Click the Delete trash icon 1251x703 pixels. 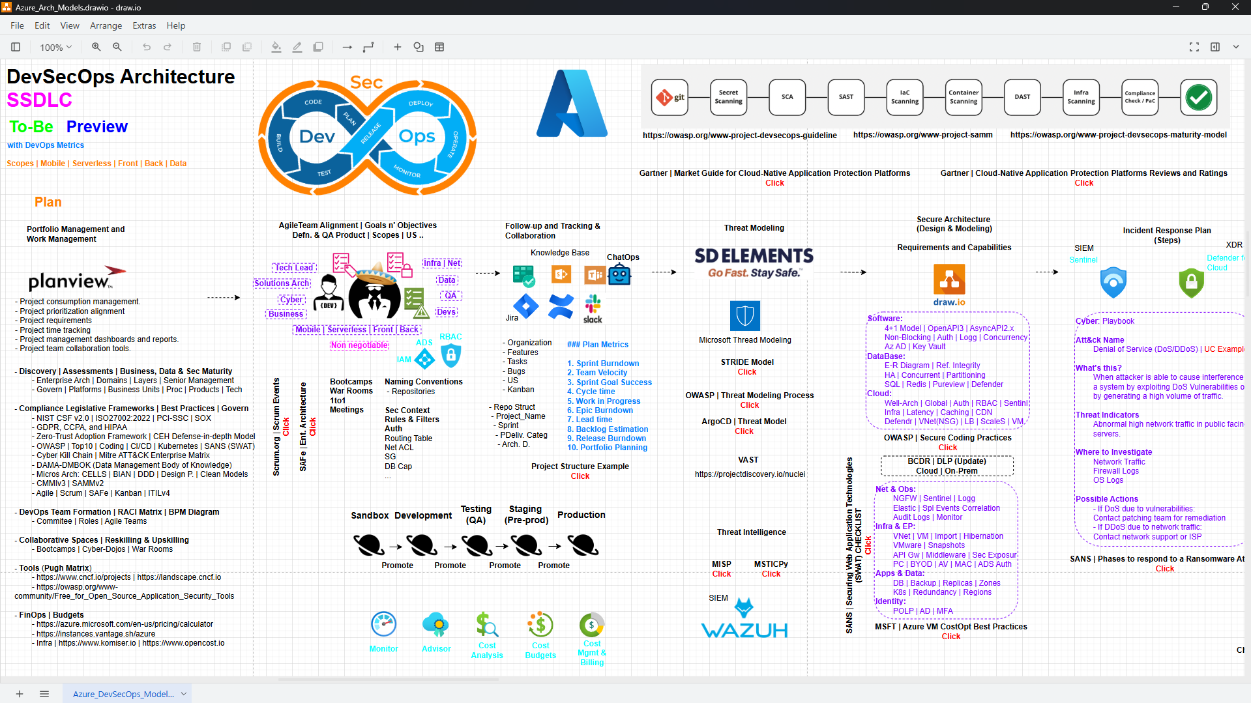pyautogui.click(x=197, y=47)
